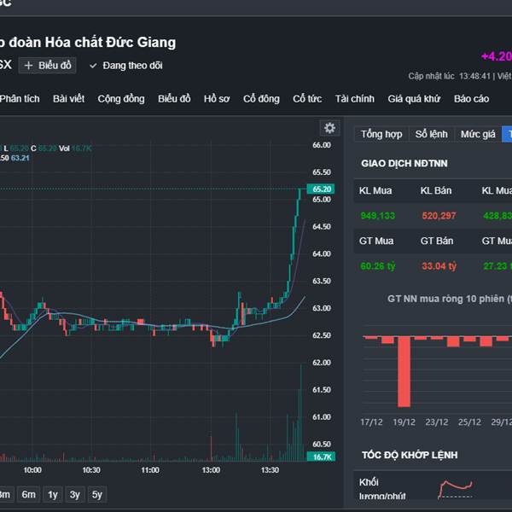Click KL Mua value 949,133
Image resolution: width=512 pixels, height=512 pixels.
pyautogui.click(x=378, y=216)
